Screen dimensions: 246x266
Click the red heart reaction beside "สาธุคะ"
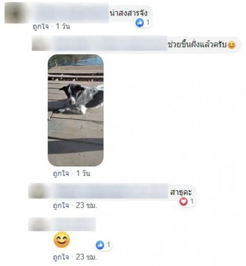click(183, 202)
